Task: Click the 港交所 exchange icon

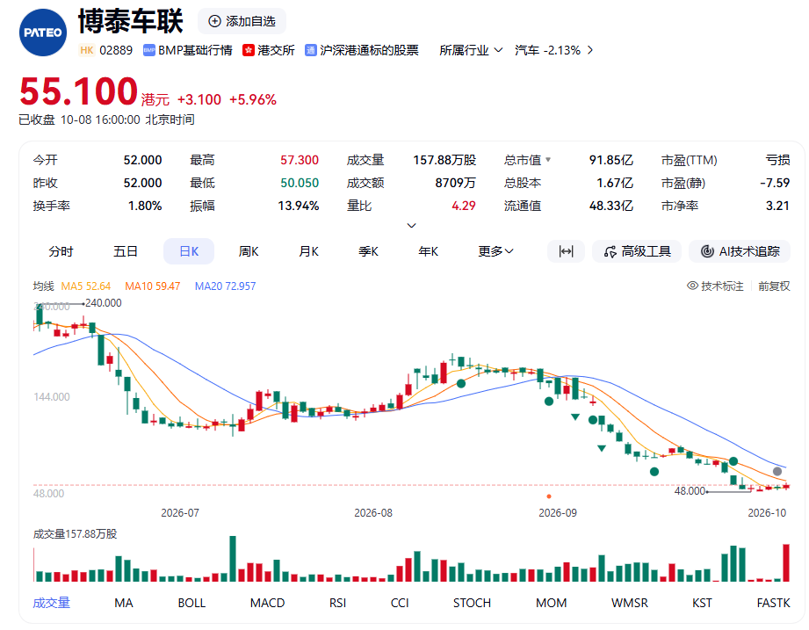Action: point(249,50)
